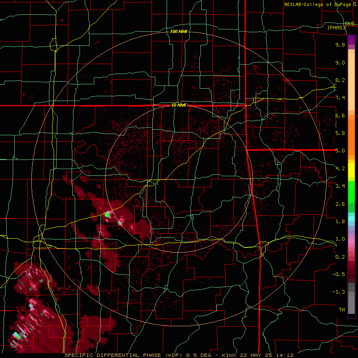Pick the bright green segment of the color bar
358x358 pixels.
point(351,192)
